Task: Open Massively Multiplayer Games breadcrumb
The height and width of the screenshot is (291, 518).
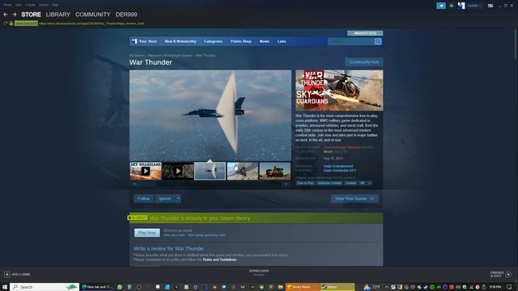Action: pyautogui.click(x=170, y=56)
